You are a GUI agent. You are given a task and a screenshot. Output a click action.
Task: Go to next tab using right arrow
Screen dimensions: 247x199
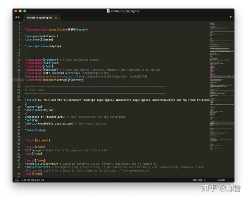(19, 17)
